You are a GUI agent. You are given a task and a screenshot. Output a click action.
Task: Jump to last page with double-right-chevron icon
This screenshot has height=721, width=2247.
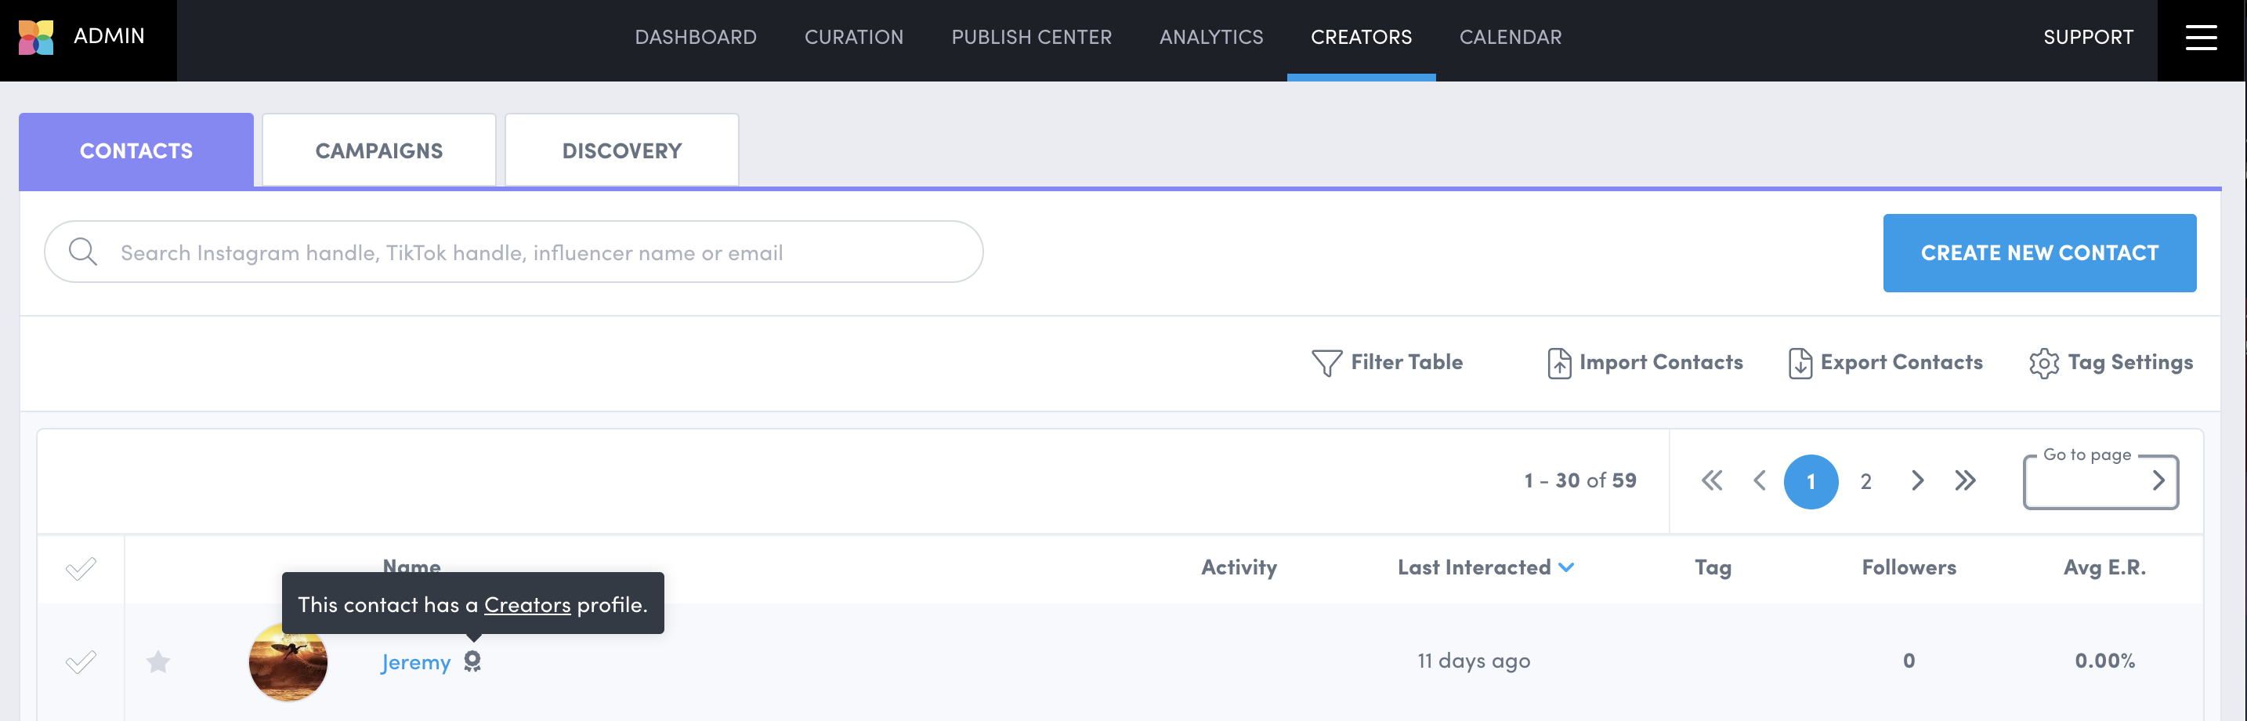(1965, 481)
